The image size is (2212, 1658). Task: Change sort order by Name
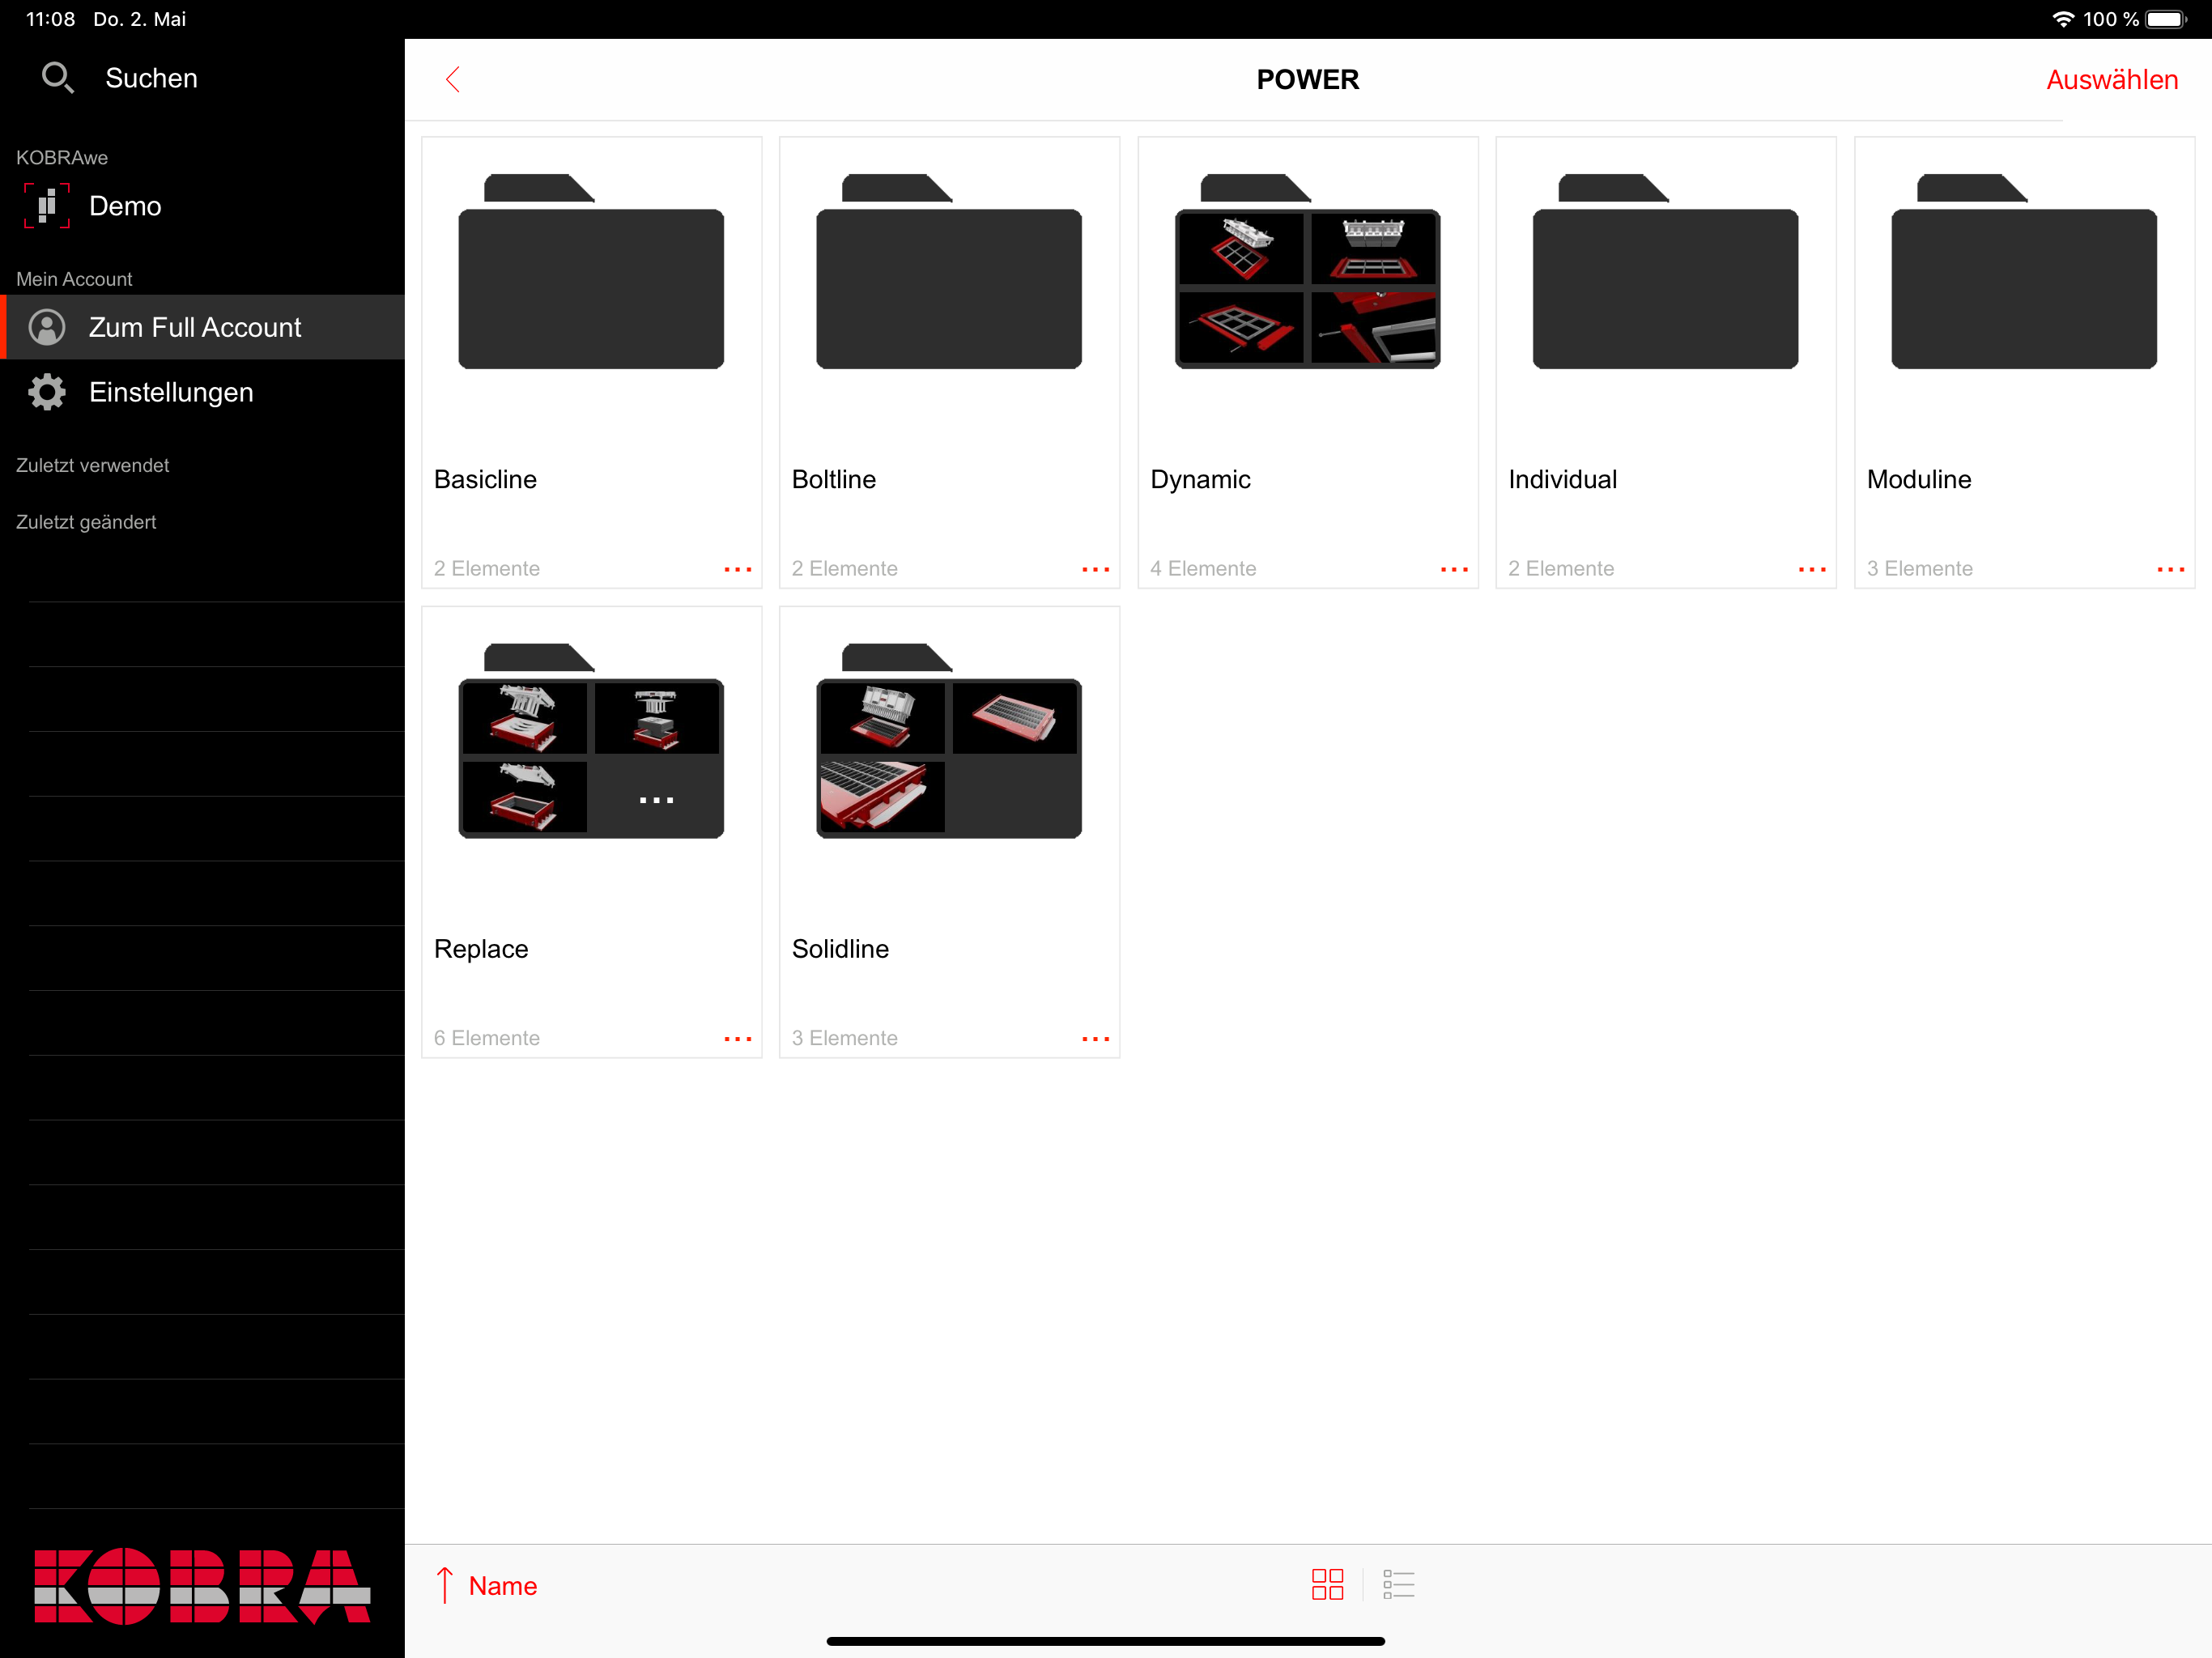(503, 1586)
